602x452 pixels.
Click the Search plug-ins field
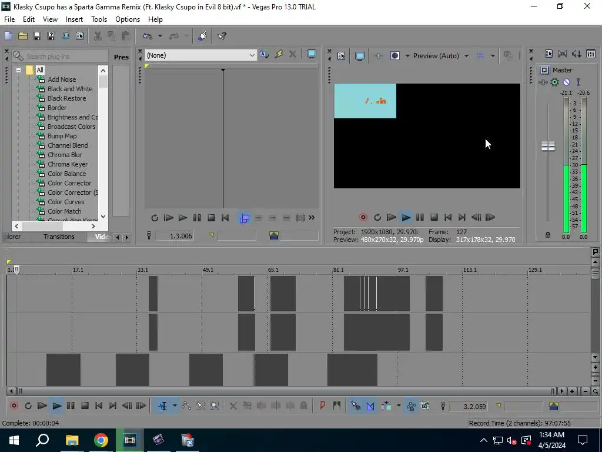pos(60,56)
